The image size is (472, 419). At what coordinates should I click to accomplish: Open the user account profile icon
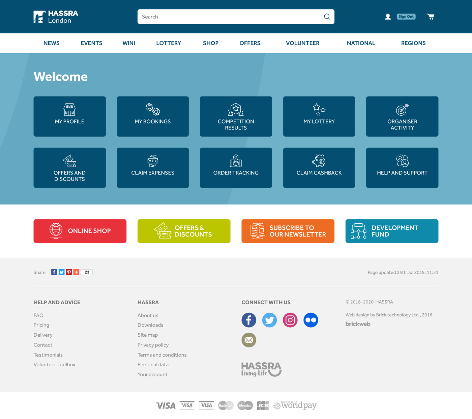click(388, 17)
